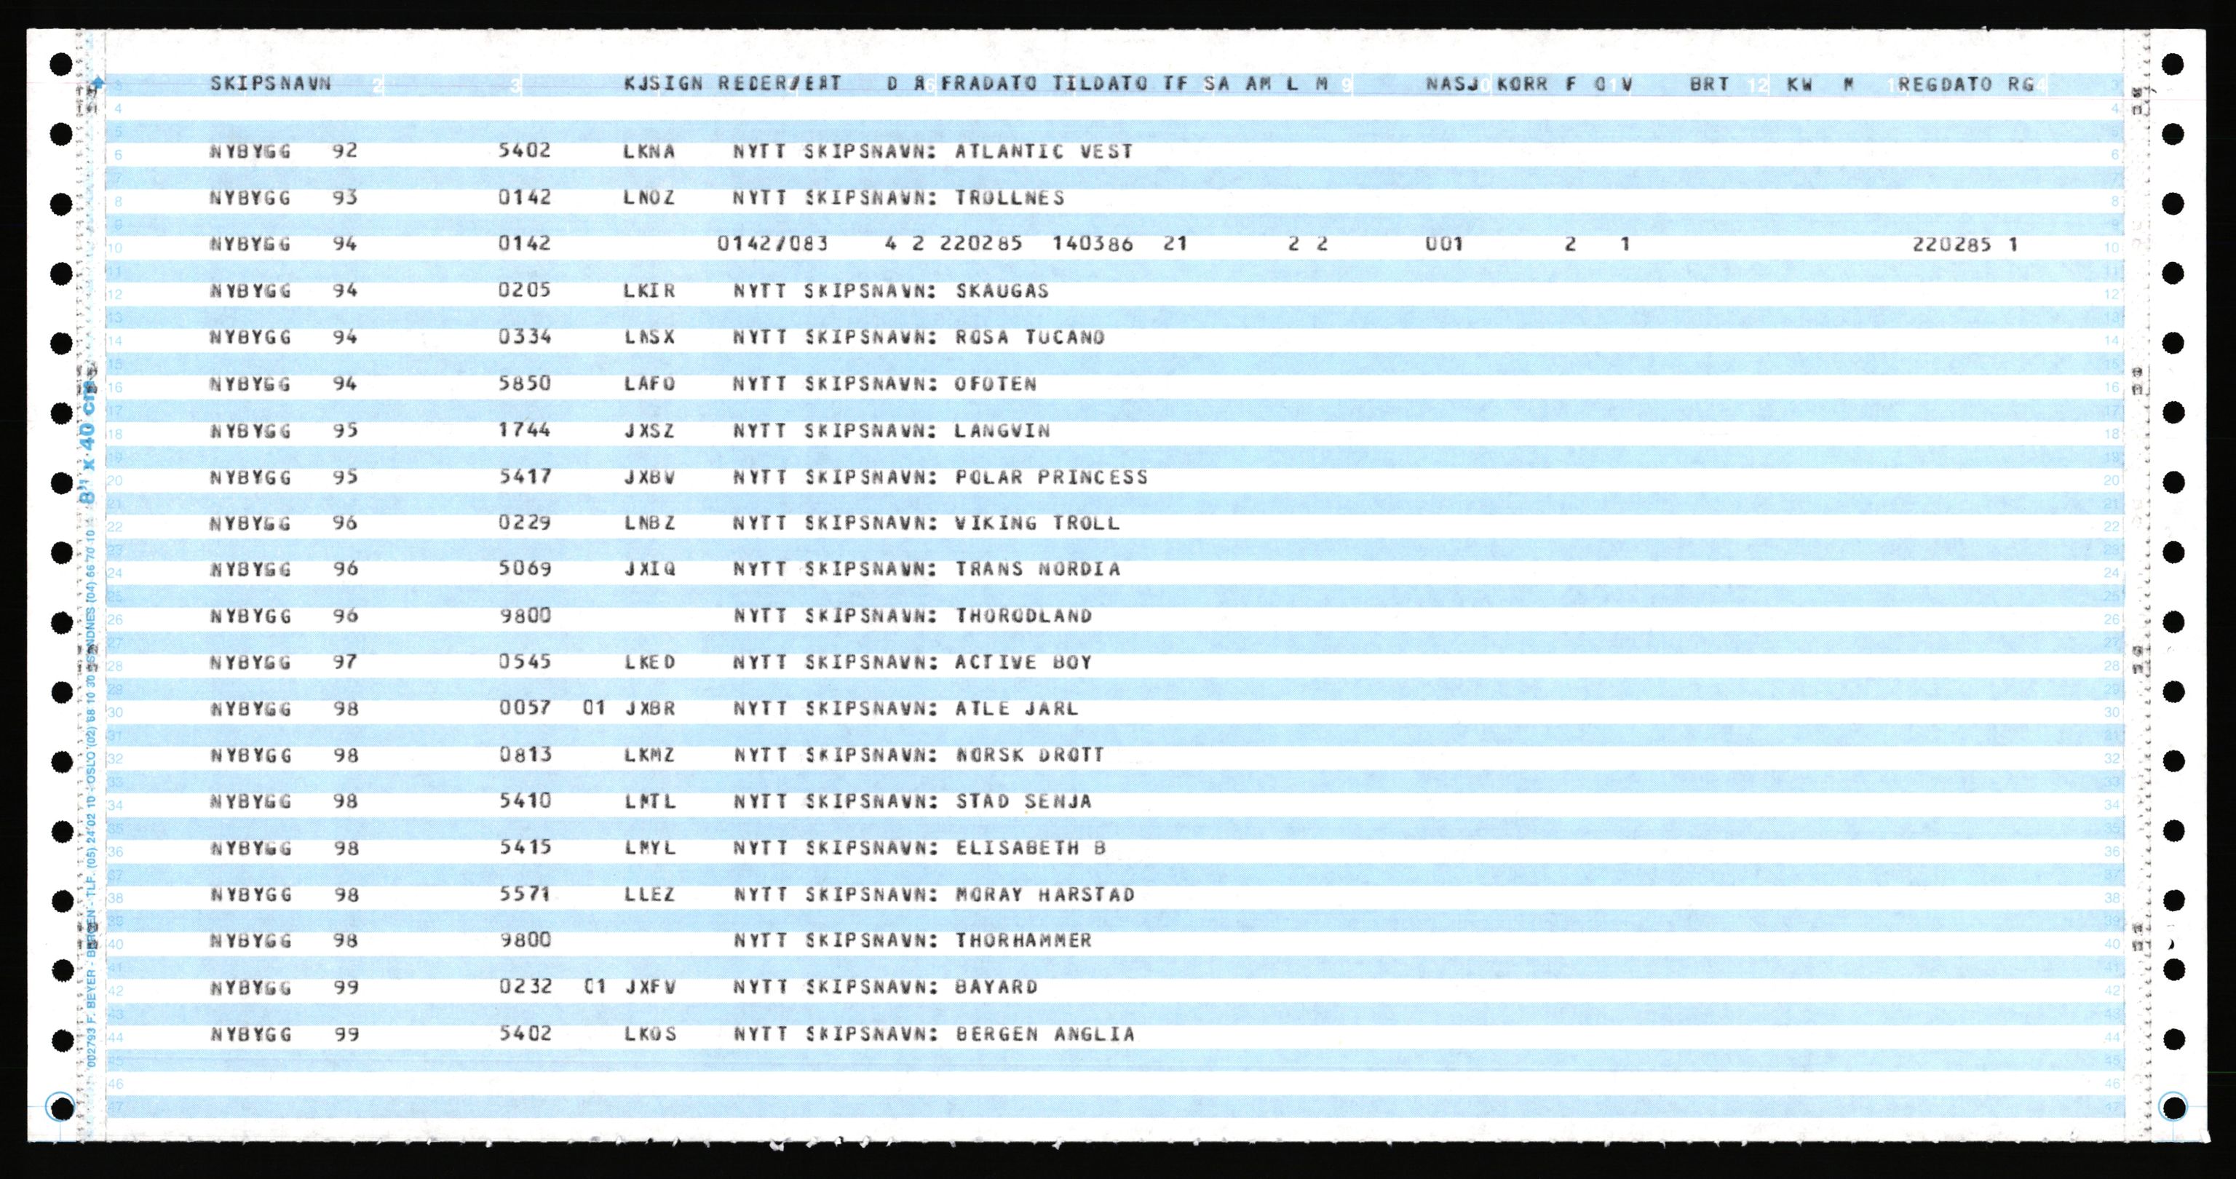Click NYBYGG 93 entry
The image size is (2236, 1179).
283,197
